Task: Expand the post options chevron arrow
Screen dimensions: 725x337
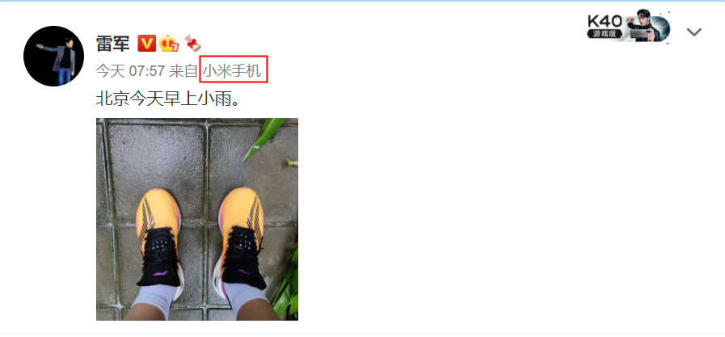Action: click(694, 32)
